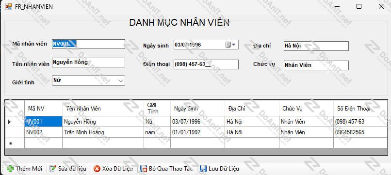391x175 pixels.
Task: Click into the Điện thoại masked field
Action: point(206,64)
